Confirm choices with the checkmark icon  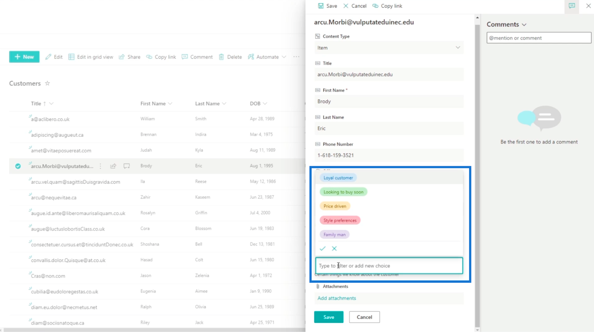click(x=323, y=249)
